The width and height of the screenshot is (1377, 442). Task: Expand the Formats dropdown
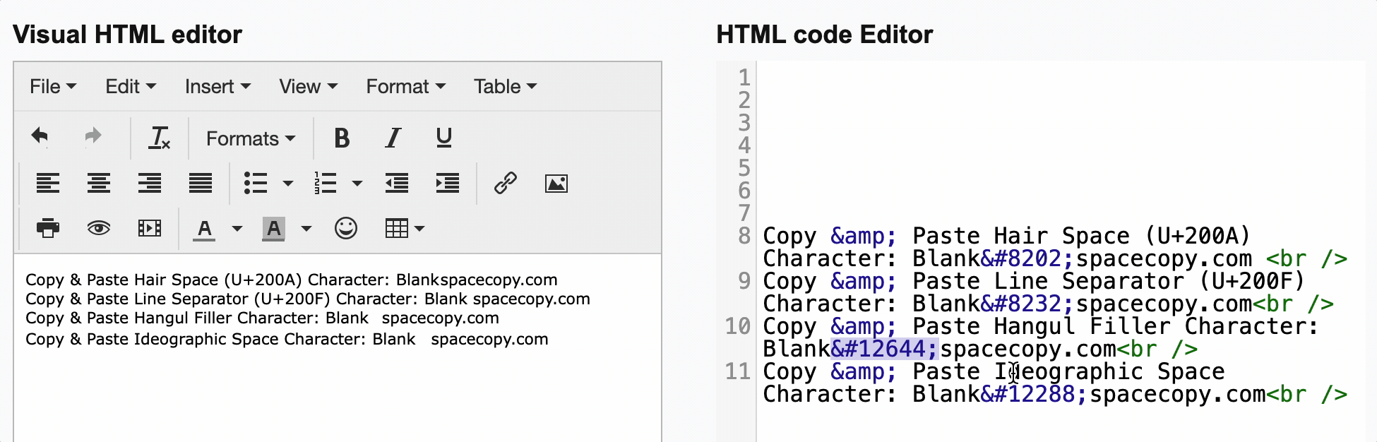[x=251, y=138]
